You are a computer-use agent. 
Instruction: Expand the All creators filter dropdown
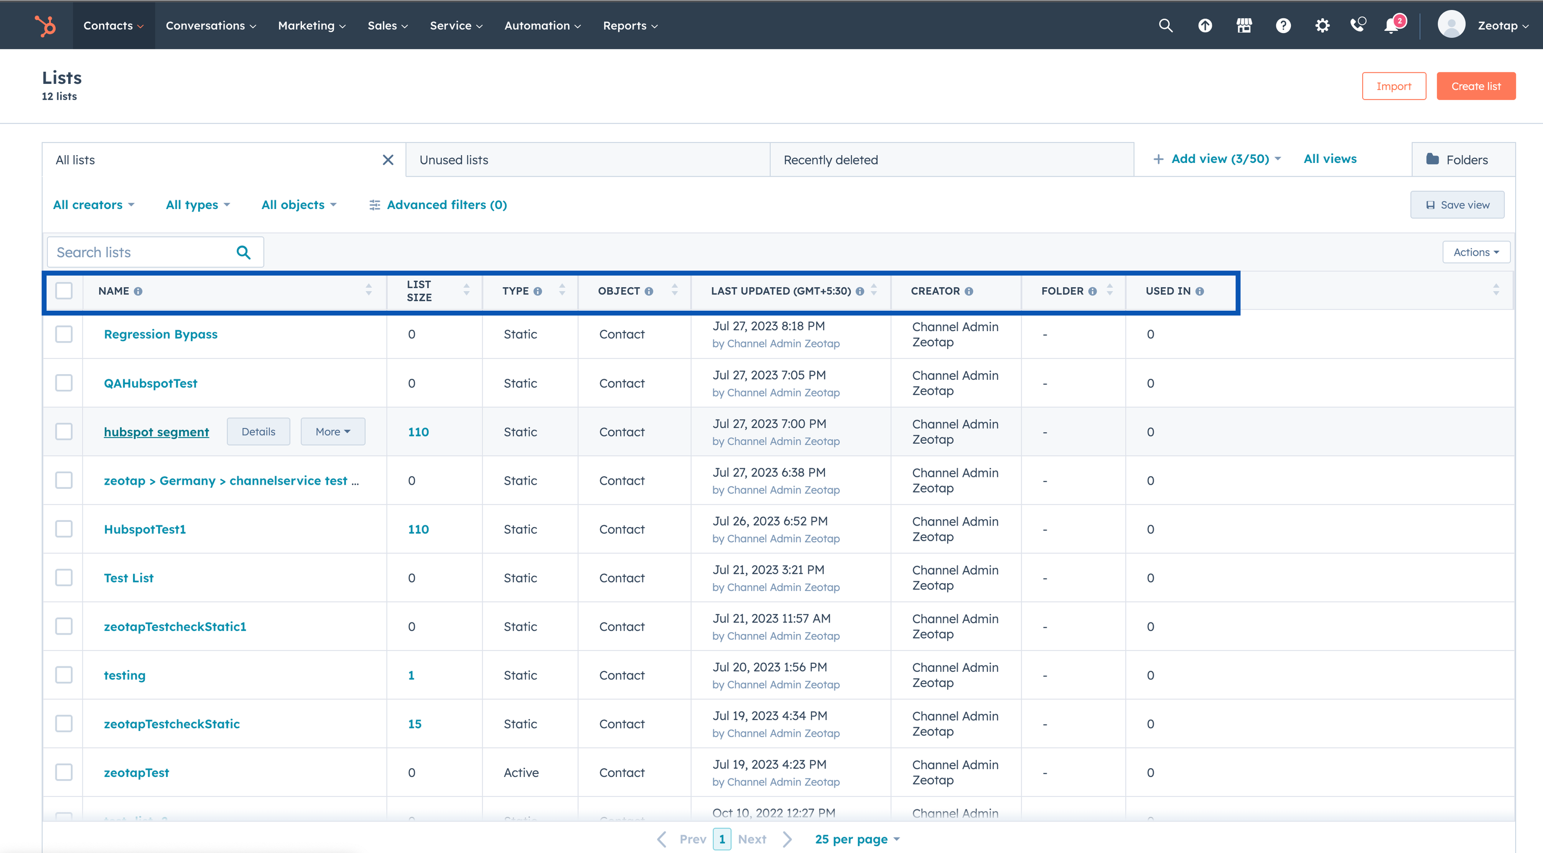tap(93, 205)
